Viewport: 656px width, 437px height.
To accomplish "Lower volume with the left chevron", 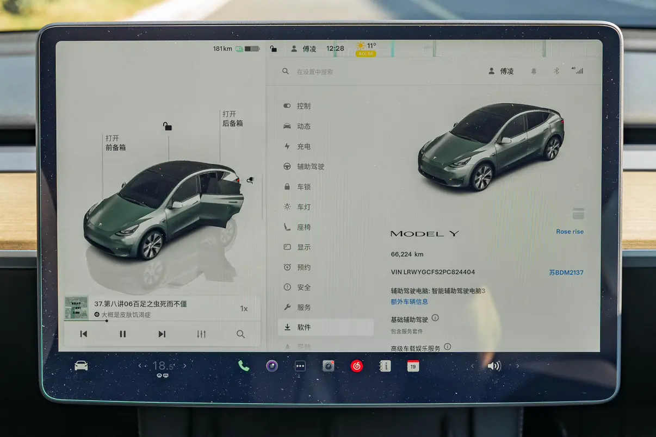I will tap(472, 366).
